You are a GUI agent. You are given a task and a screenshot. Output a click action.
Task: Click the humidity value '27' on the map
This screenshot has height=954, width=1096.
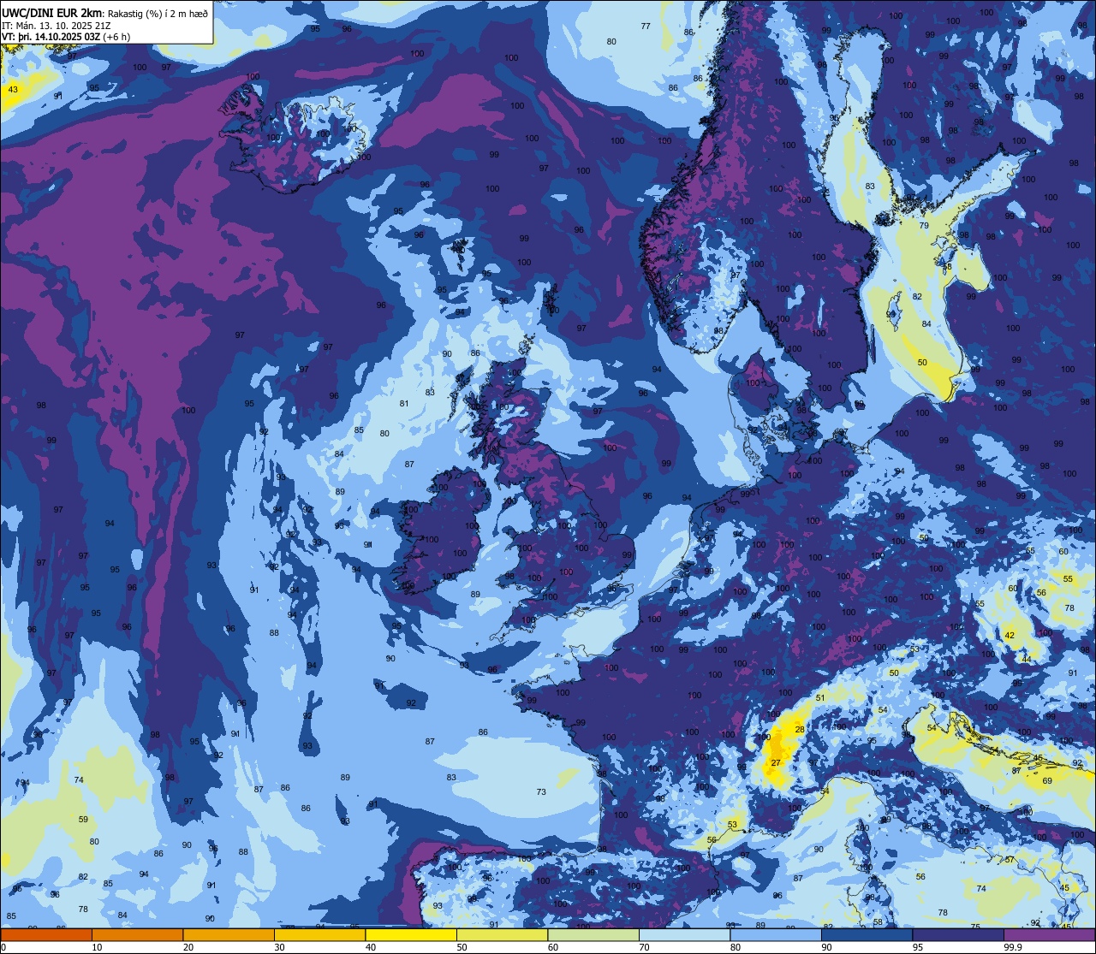[x=776, y=762]
